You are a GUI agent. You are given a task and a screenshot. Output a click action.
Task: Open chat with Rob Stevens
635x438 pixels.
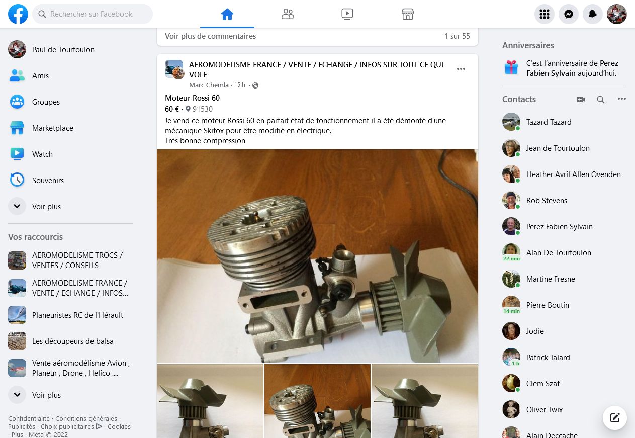click(565, 200)
